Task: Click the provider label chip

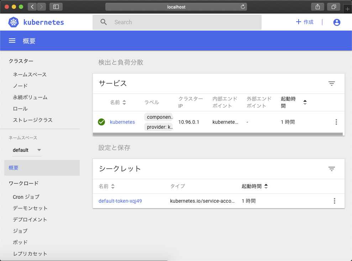Action: [158, 127]
